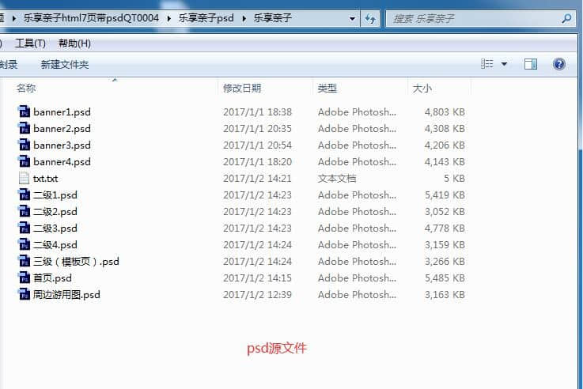
Task: Click the search magnifier icon
Action: (x=566, y=18)
